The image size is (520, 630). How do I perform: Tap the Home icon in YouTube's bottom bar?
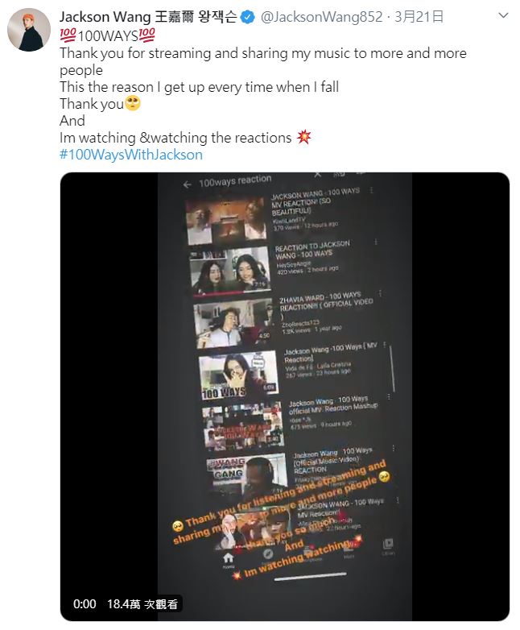[x=228, y=558]
